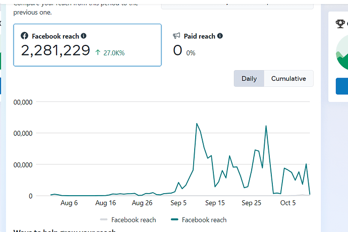This screenshot has width=348, height=232.
Task: Click the 2,281,229 reach value
Action: coord(55,50)
